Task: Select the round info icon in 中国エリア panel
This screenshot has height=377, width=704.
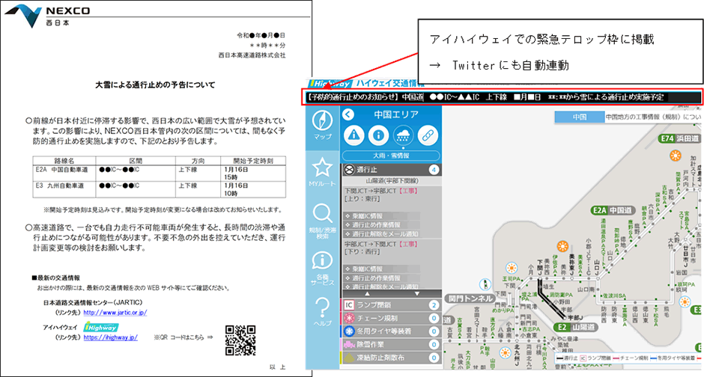Action: 378,135
